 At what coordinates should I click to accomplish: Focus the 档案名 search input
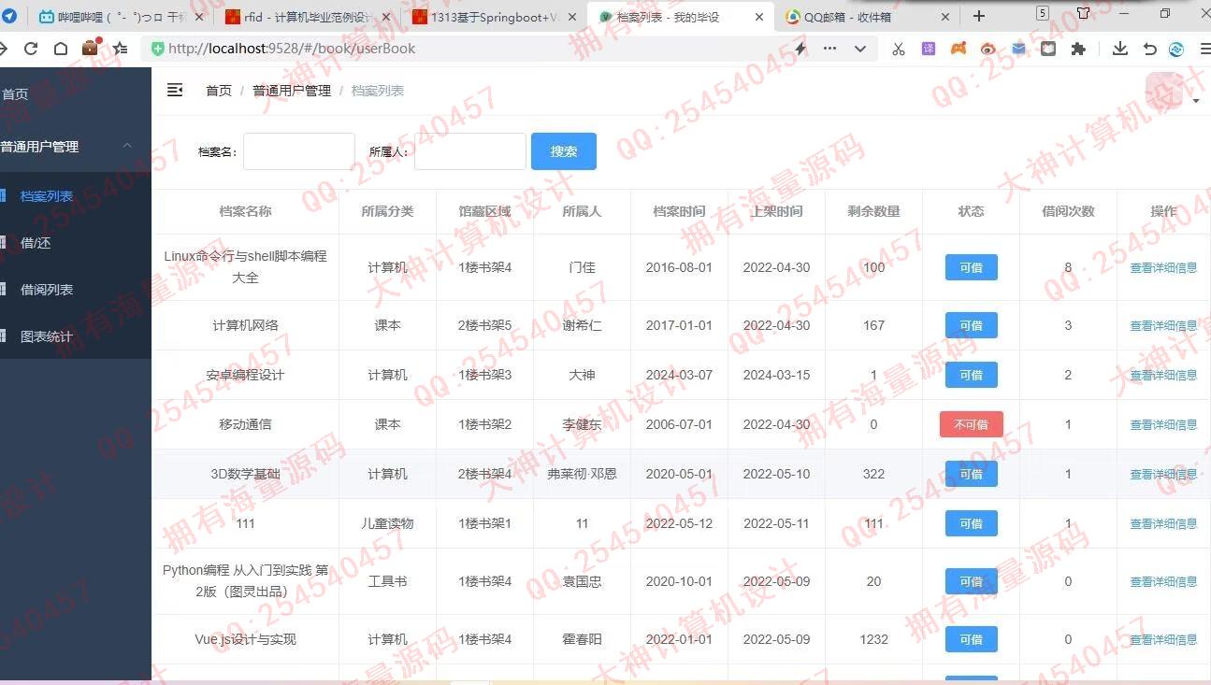(x=299, y=151)
